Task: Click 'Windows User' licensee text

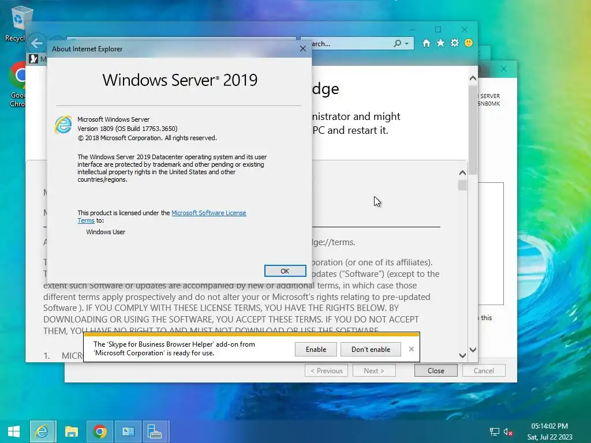Action: [x=106, y=232]
